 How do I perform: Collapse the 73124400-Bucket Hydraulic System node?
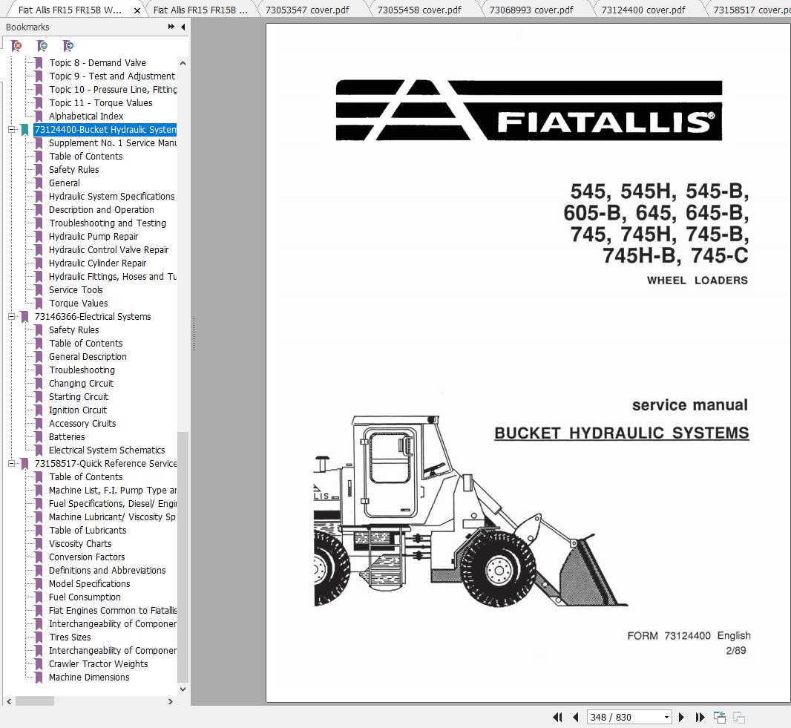pyautogui.click(x=11, y=130)
